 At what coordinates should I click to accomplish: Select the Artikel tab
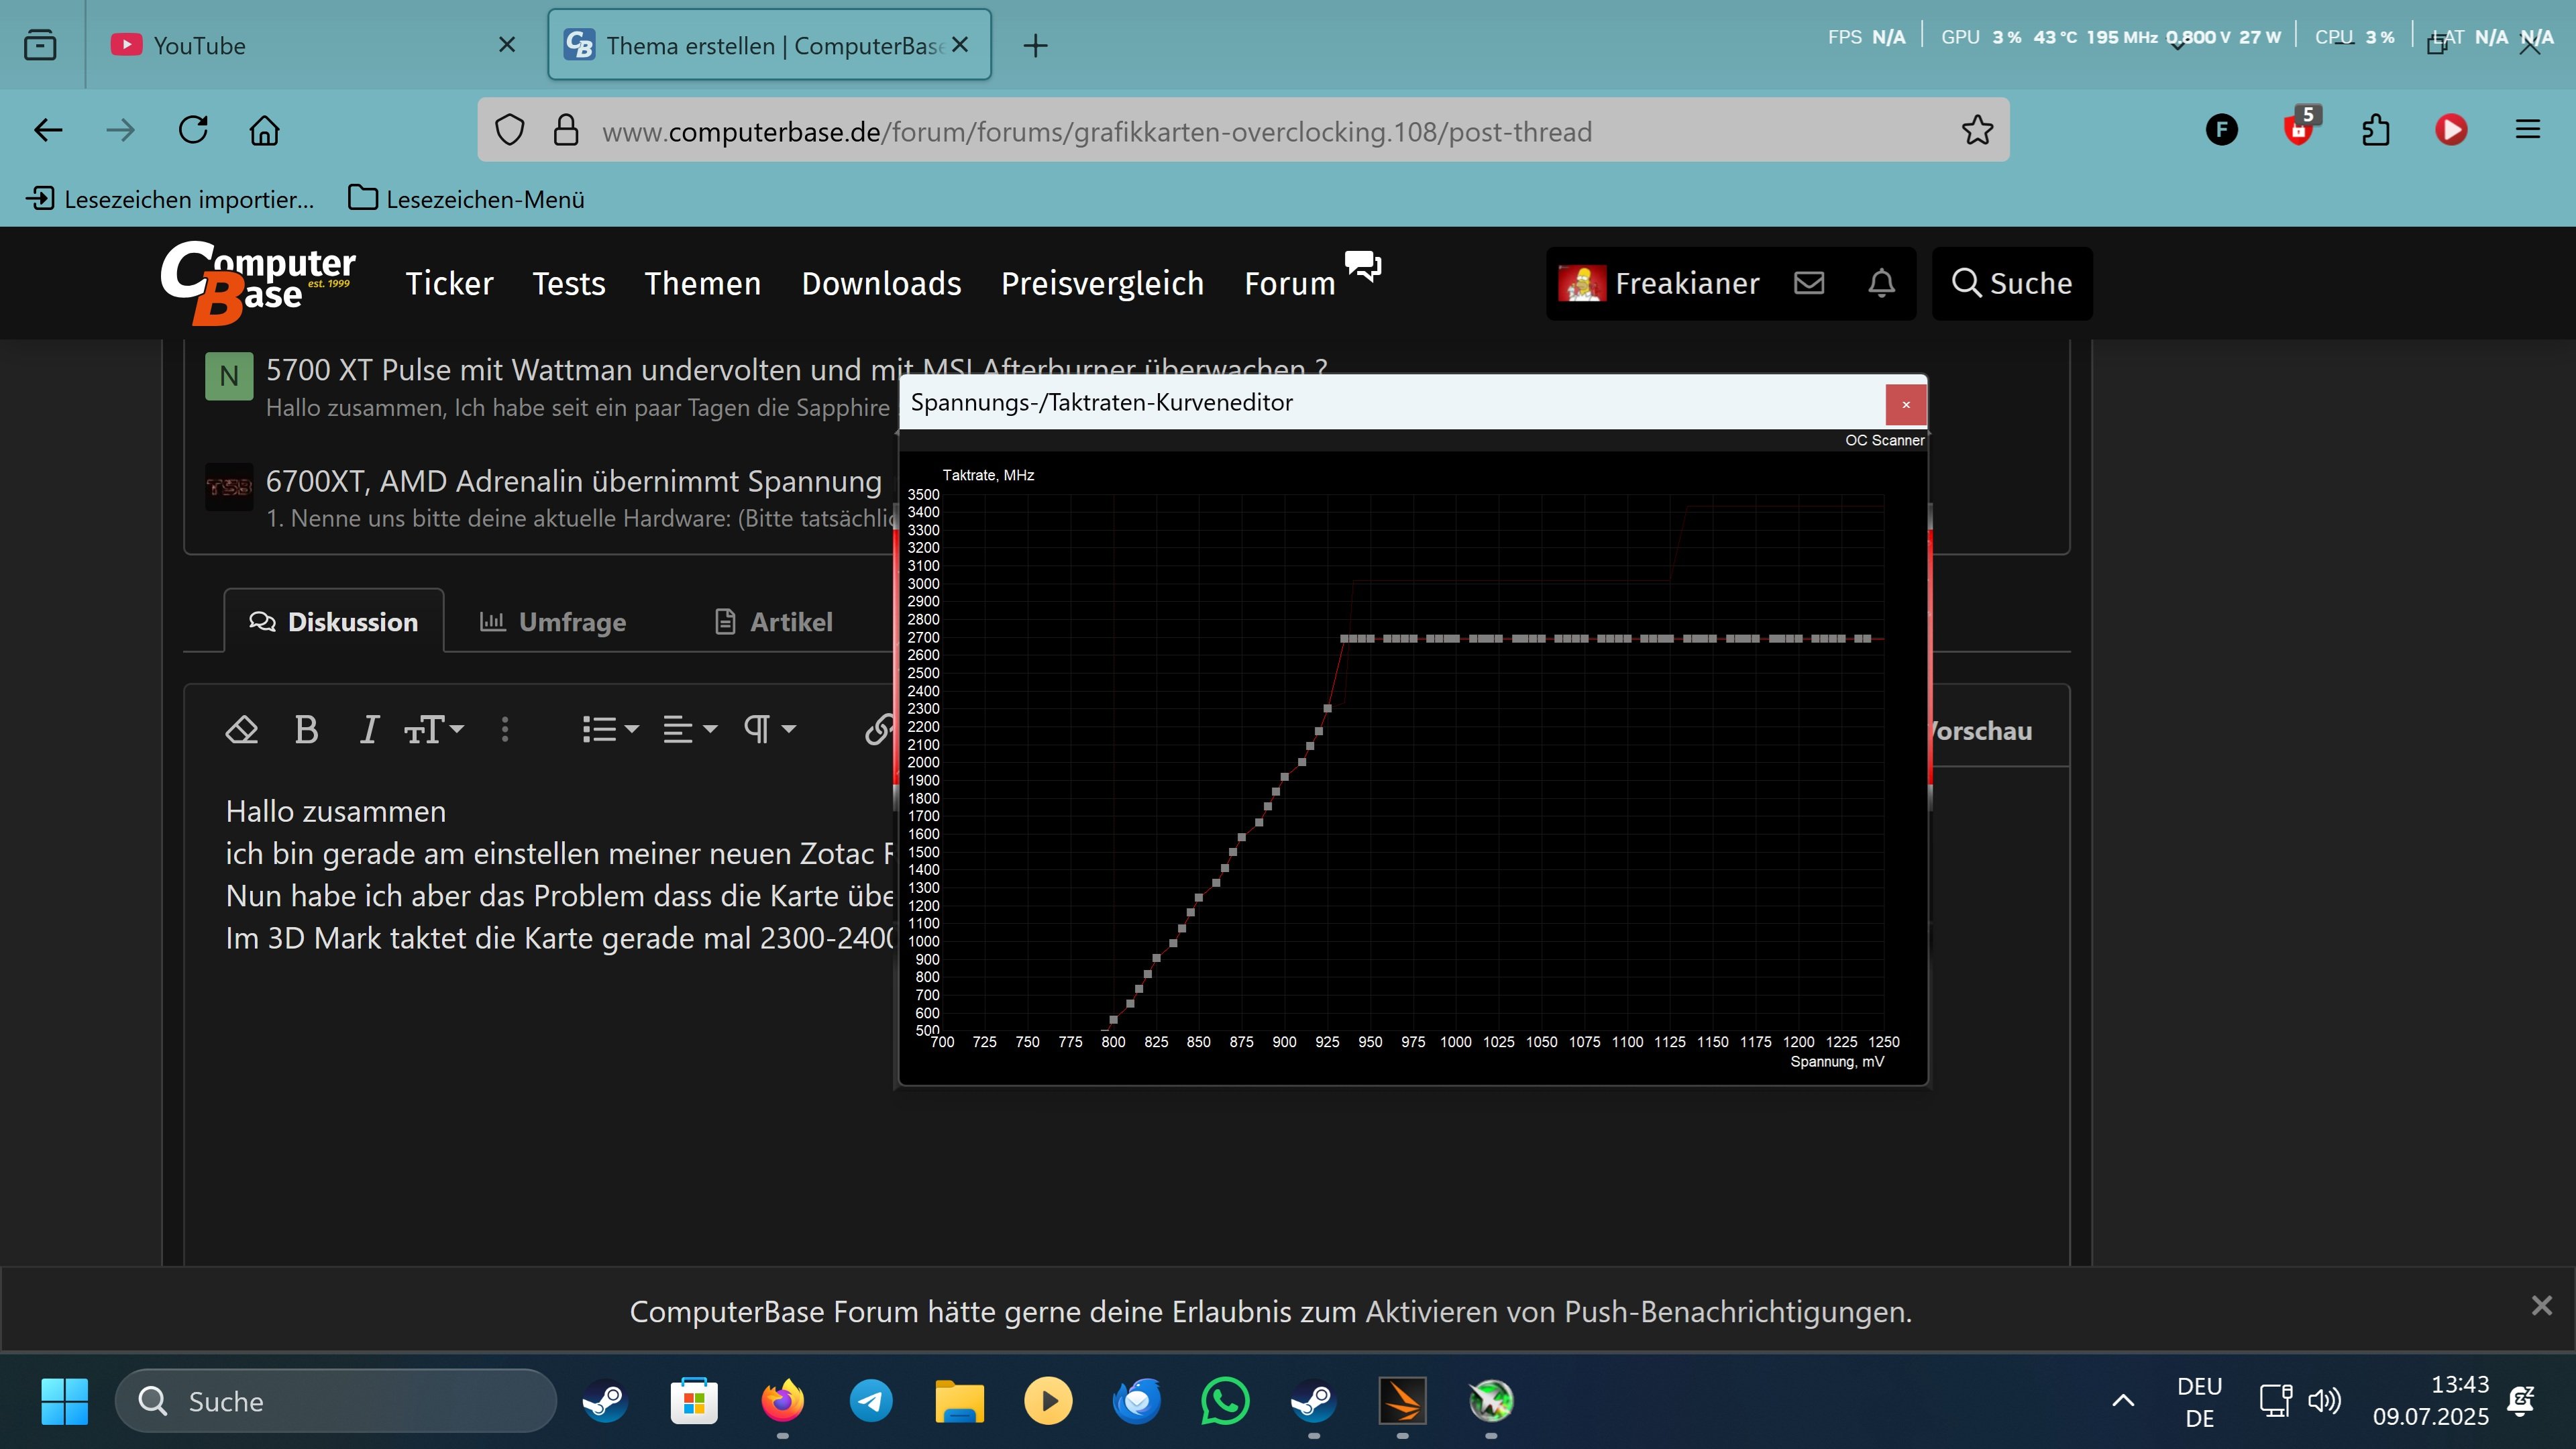pyautogui.click(x=774, y=622)
